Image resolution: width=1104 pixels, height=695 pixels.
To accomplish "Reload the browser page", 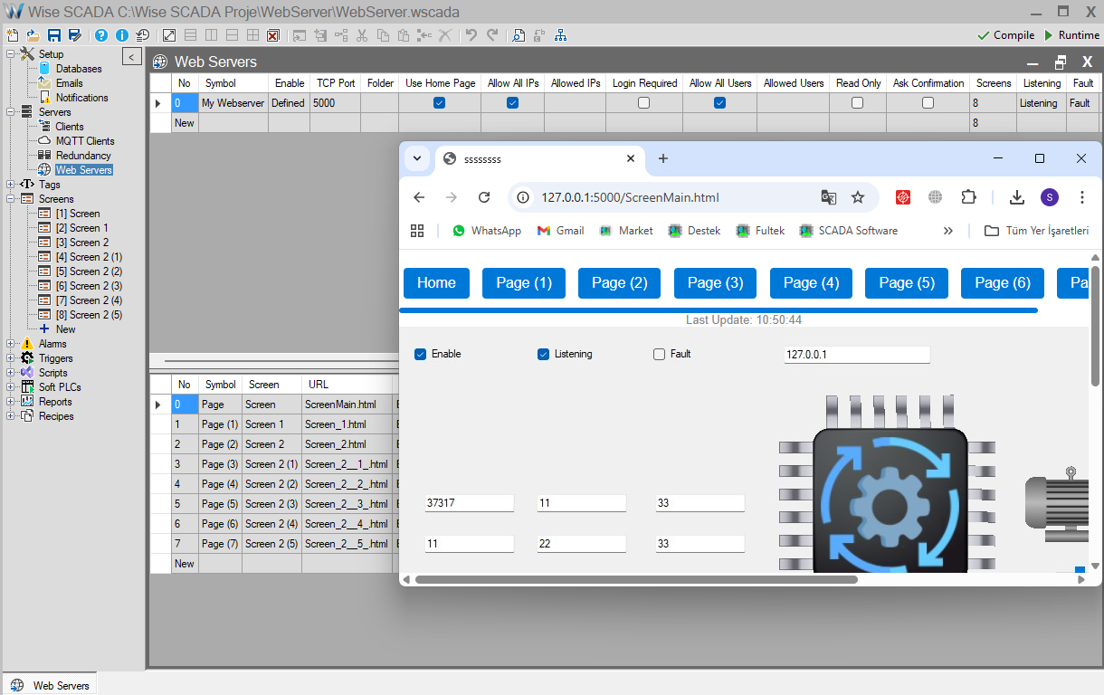I will [484, 197].
